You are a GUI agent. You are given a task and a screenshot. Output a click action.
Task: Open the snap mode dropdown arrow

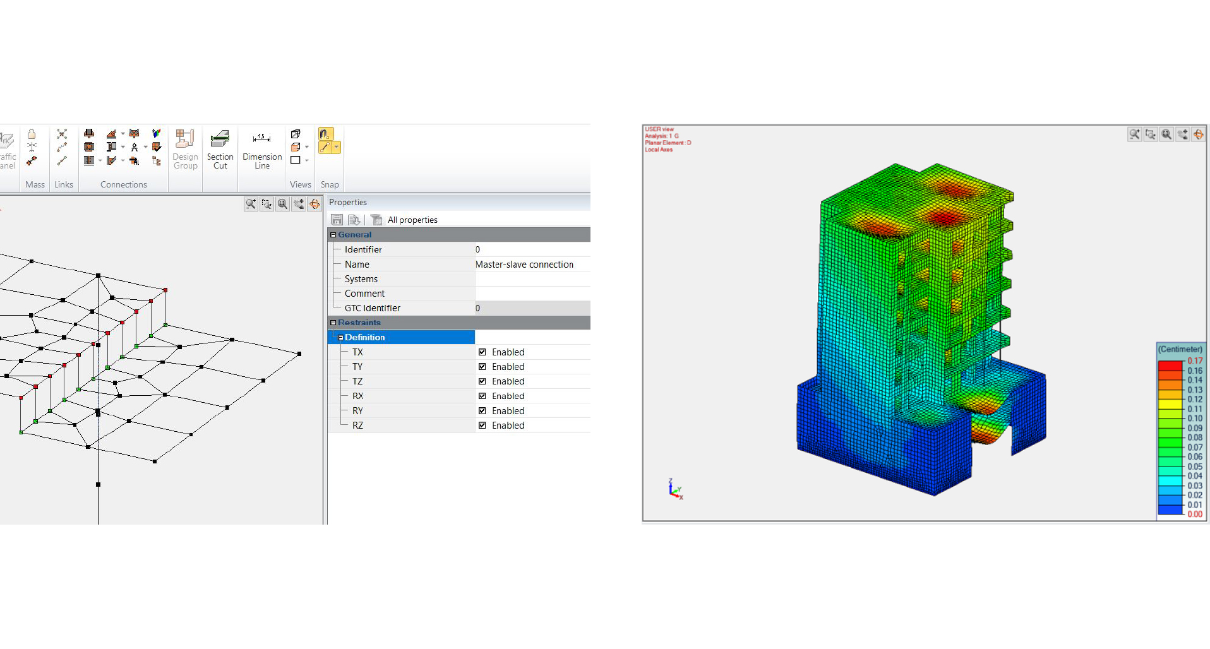[337, 147]
